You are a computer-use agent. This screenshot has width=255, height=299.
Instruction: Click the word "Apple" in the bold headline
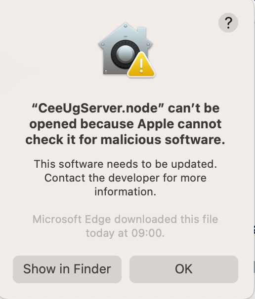coord(156,124)
